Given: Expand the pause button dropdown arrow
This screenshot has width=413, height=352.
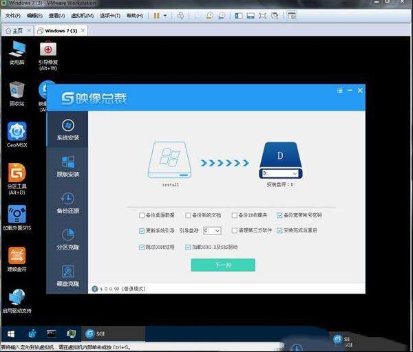Looking at the screenshot, I should (x=165, y=16).
